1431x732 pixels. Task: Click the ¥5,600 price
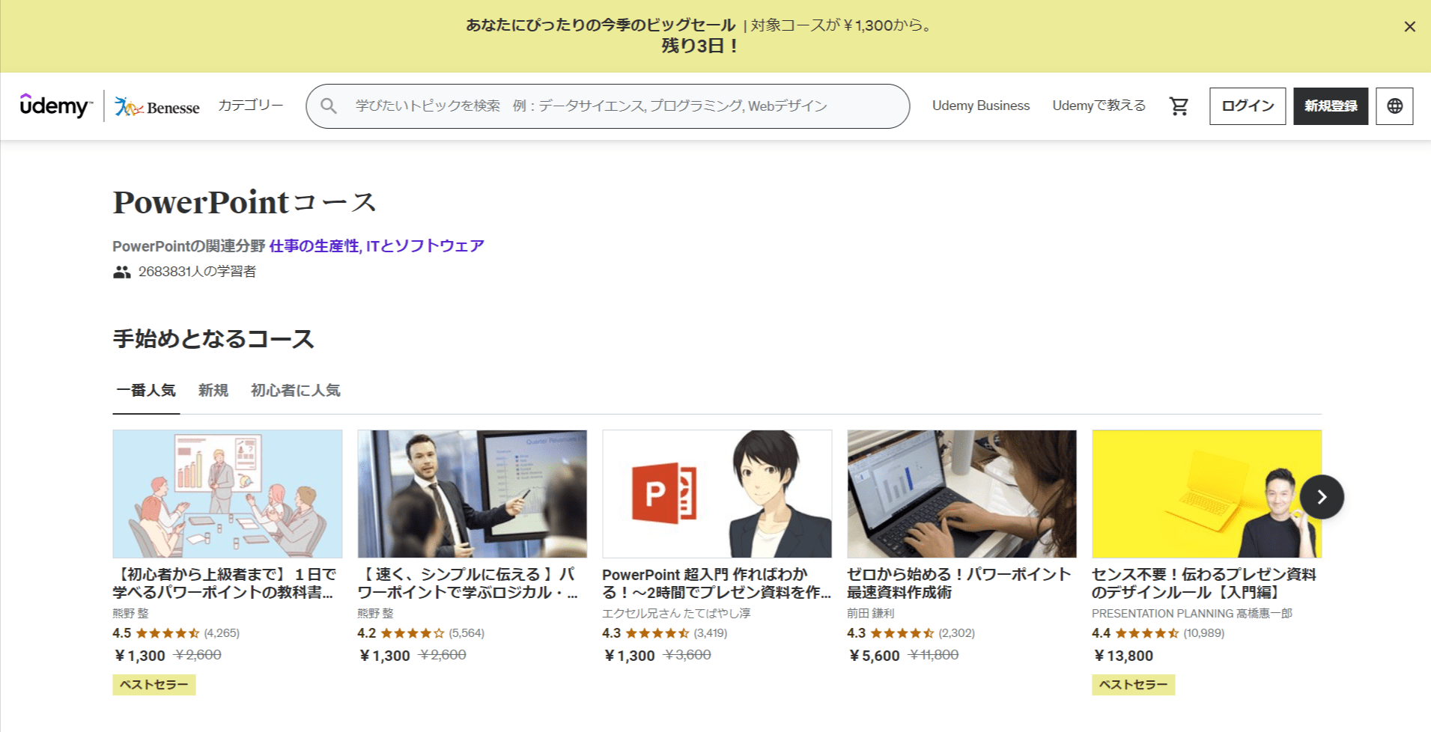point(875,656)
